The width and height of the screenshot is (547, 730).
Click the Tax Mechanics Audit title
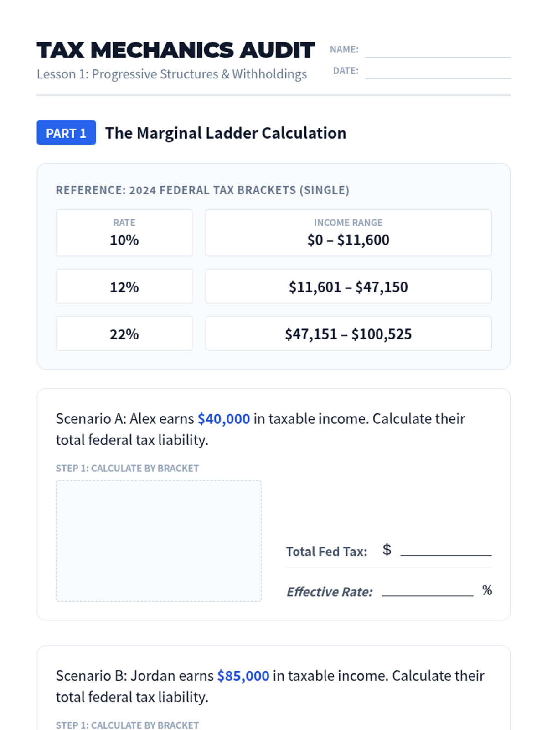click(175, 50)
